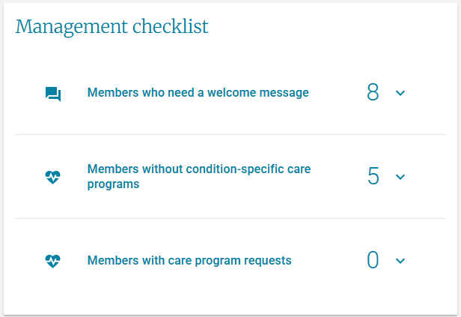Screen dimensions: 461x317
Task: Expand the care program requests chevron
Action: pos(400,261)
